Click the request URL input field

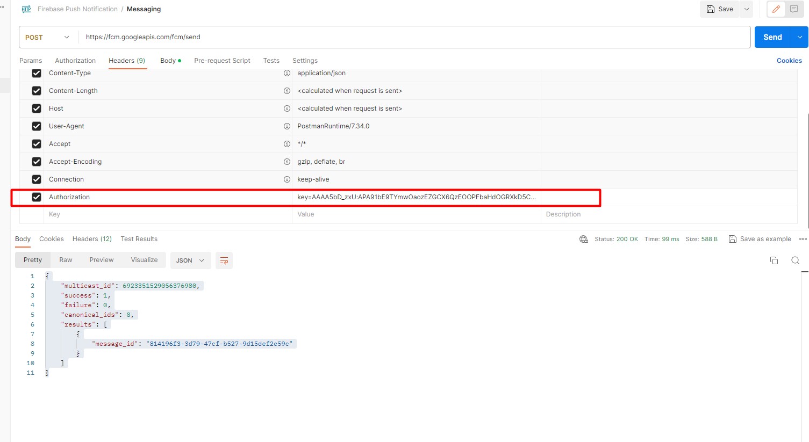click(414, 37)
